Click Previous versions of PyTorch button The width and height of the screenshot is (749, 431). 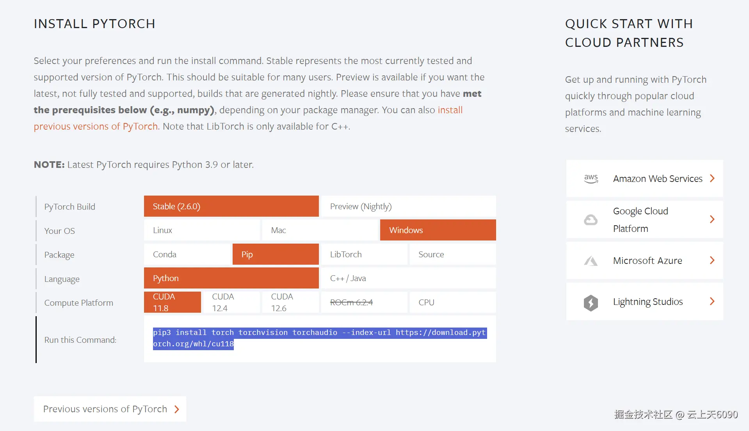pyautogui.click(x=105, y=409)
